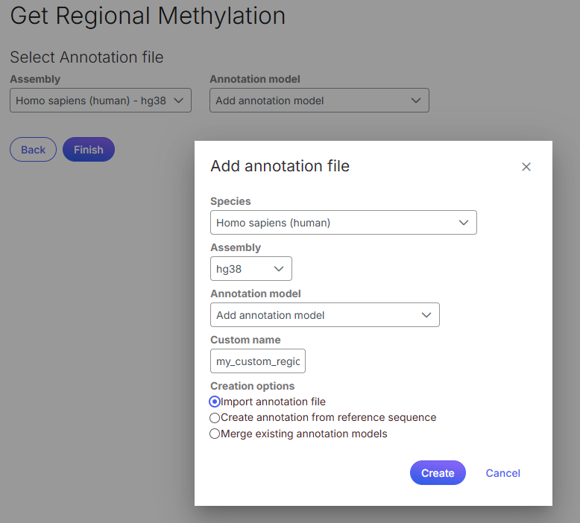Click chevron on page-level Assembly selector

178,101
